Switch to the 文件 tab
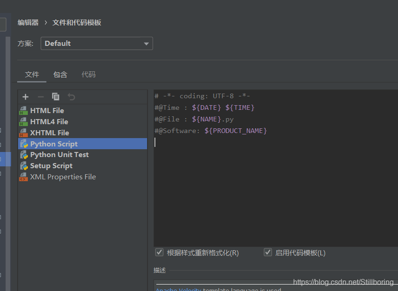This screenshot has width=398, height=291. click(32, 74)
